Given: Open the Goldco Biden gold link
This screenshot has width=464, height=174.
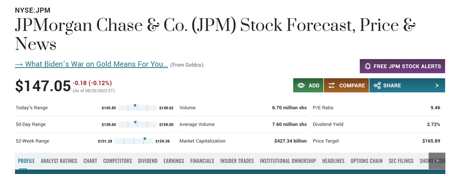Looking at the screenshot, I should click(92, 64).
